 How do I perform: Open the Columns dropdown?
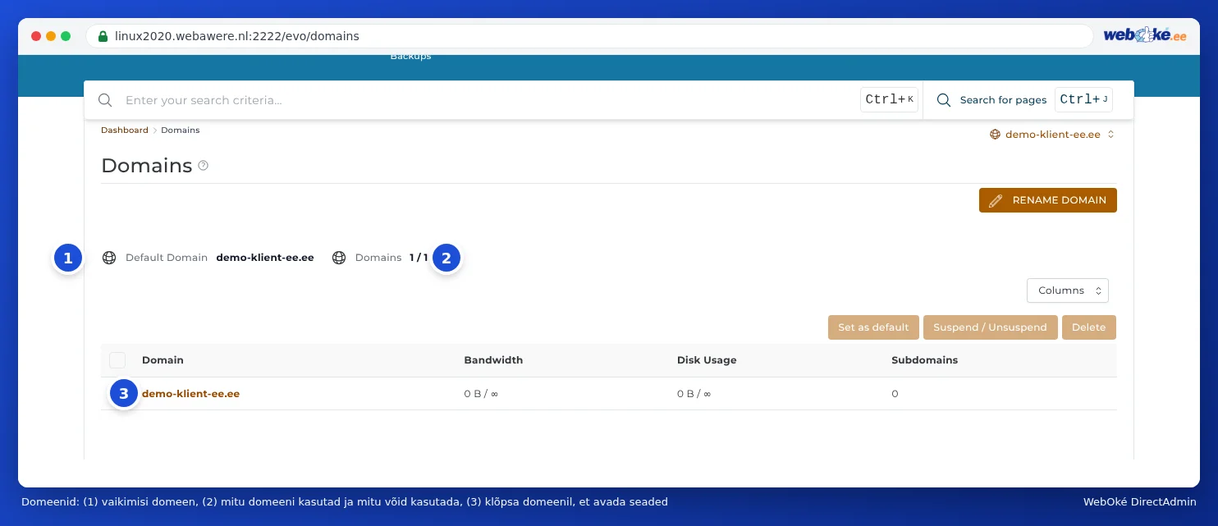coord(1068,290)
